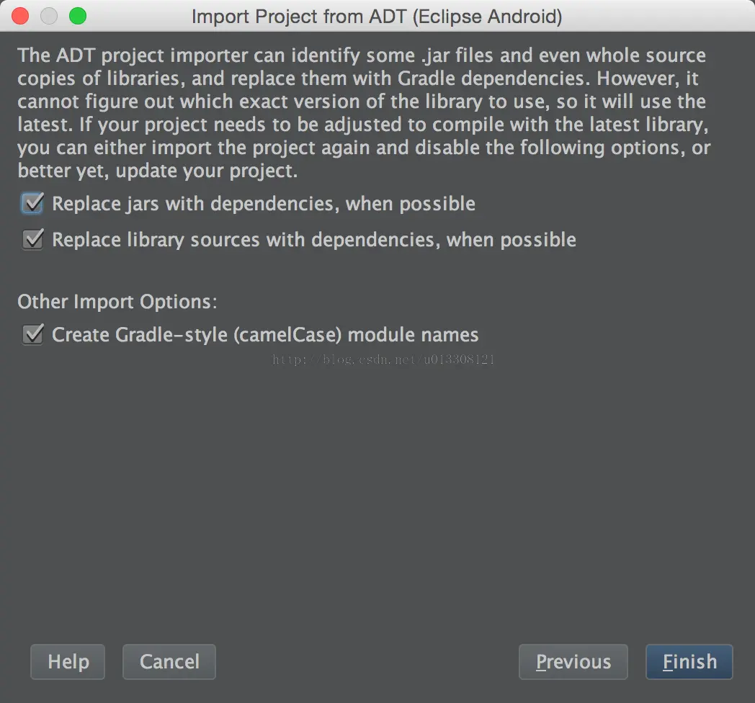
Task: Uncheck the Replace jars with dependencies checkbox
Action: click(x=33, y=204)
